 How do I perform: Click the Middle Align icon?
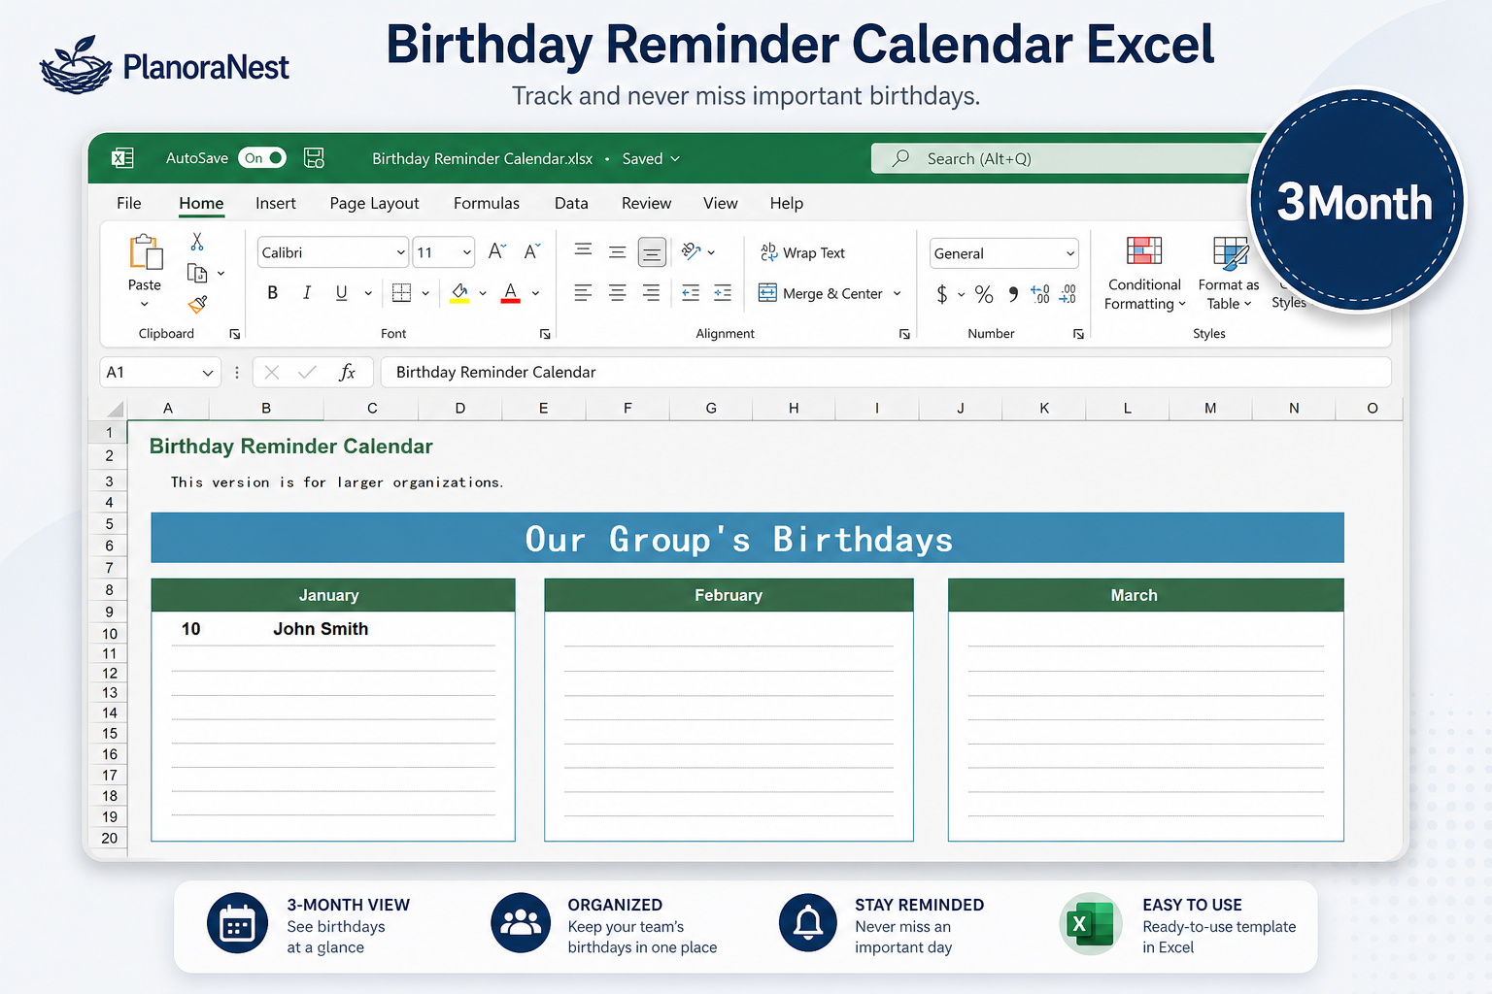pos(617,251)
